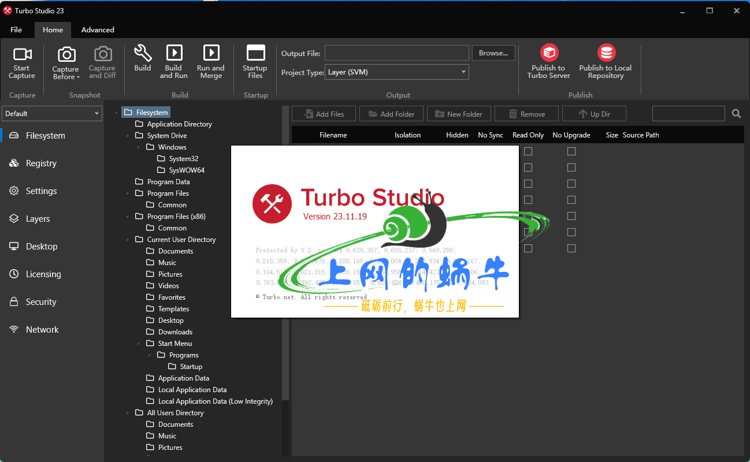
Task: Open the Filesystem section in the sidebar
Action: click(45, 136)
